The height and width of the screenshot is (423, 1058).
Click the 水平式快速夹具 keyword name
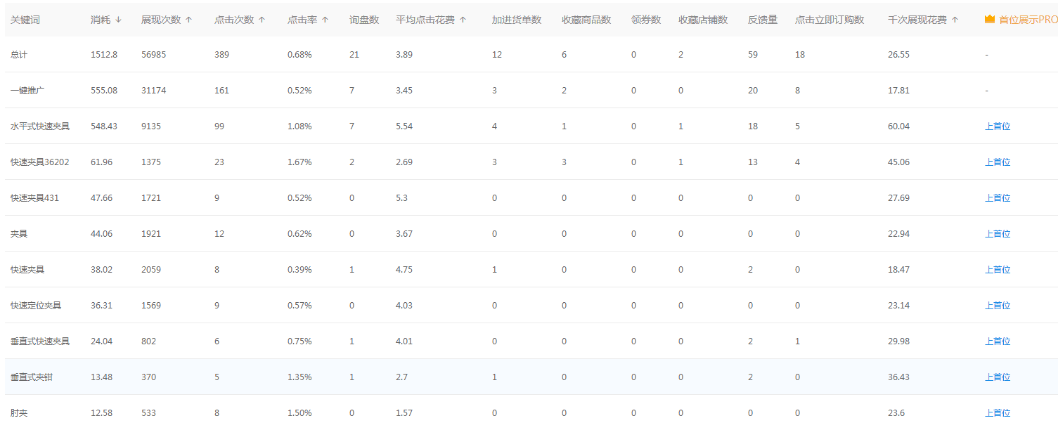click(40, 126)
